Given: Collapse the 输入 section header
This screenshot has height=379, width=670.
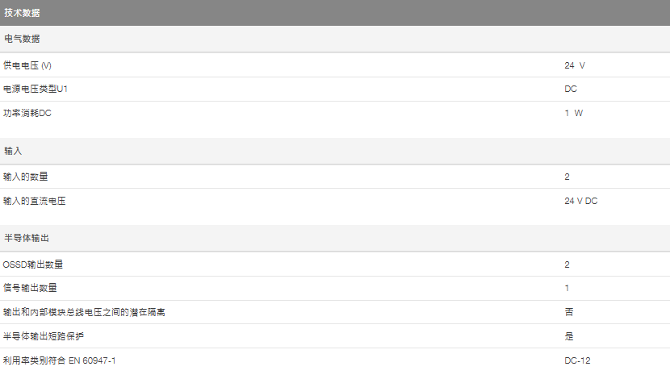Looking at the screenshot, I should pyautogui.click(x=12, y=151).
